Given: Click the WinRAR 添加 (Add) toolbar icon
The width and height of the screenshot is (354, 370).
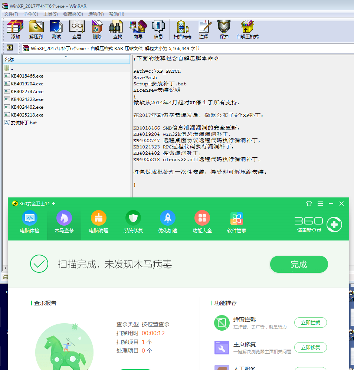Looking at the screenshot, I should (x=15, y=29).
